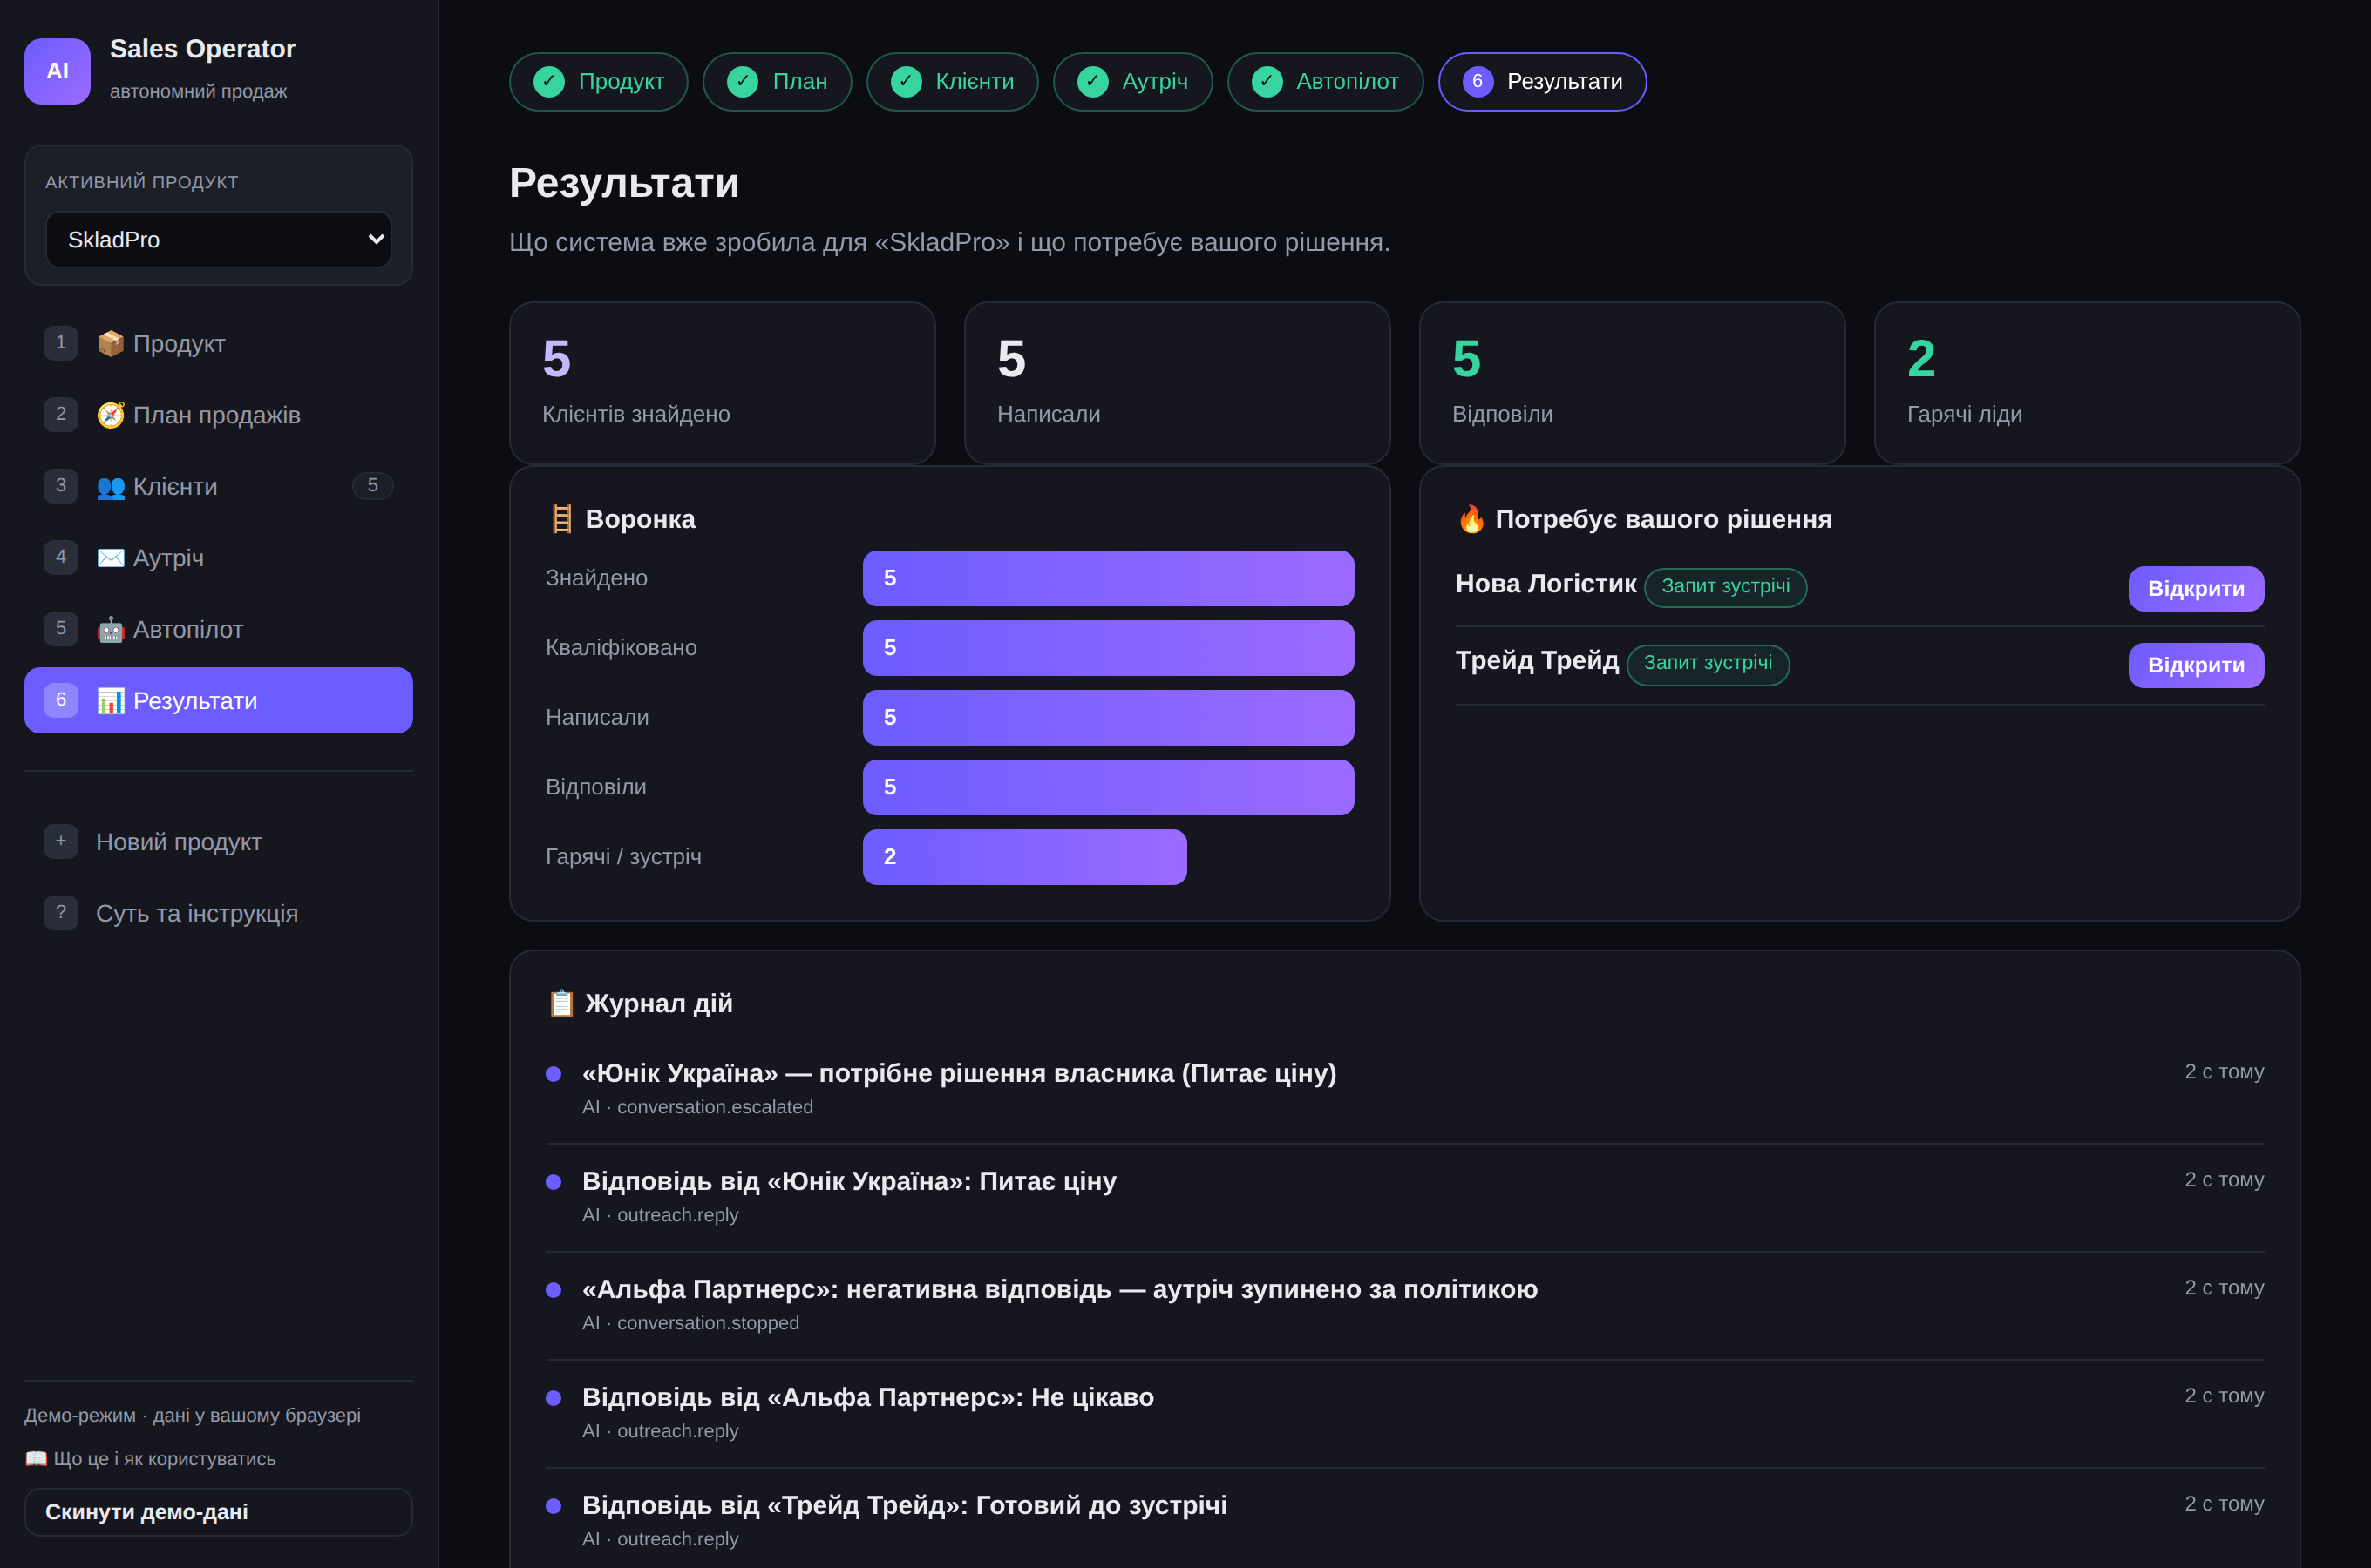The height and width of the screenshot is (1568, 2371).
Task: Expand the SkladPro product dropdown
Action: pyautogui.click(x=218, y=240)
